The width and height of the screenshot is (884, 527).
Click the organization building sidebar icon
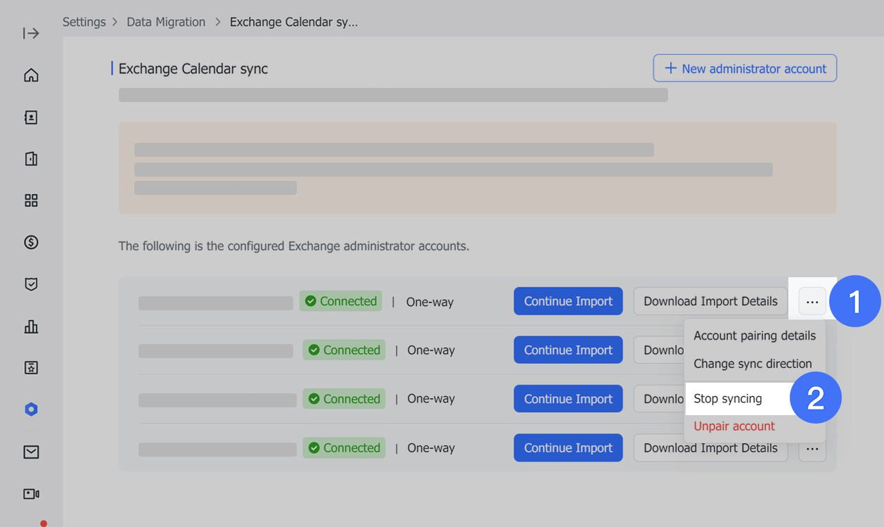click(31, 159)
